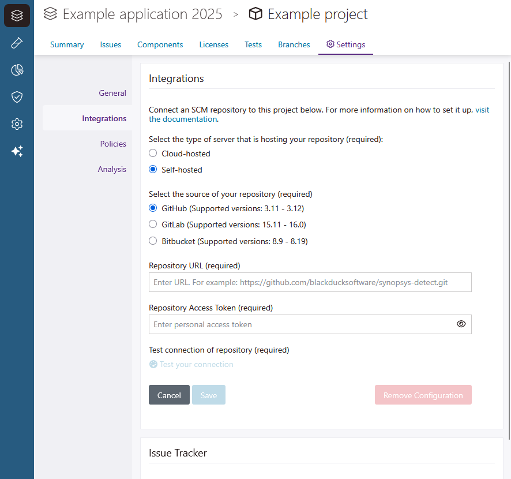Image resolution: width=511 pixels, height=479 pixels.
Task: Click the Repository URL input field
Action: click(x=310, y=282)
